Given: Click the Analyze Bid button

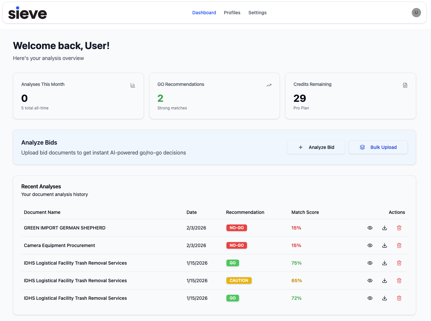Looking at the screenshot, I should (x=316, y=147).
